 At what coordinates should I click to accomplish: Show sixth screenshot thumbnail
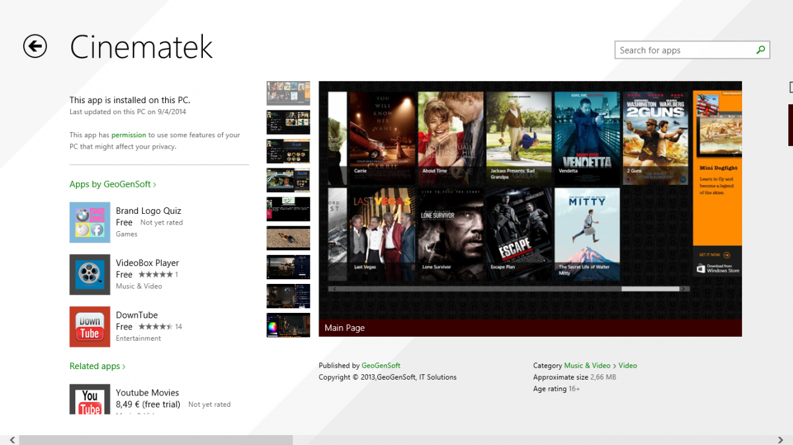[x=288, y=238]
